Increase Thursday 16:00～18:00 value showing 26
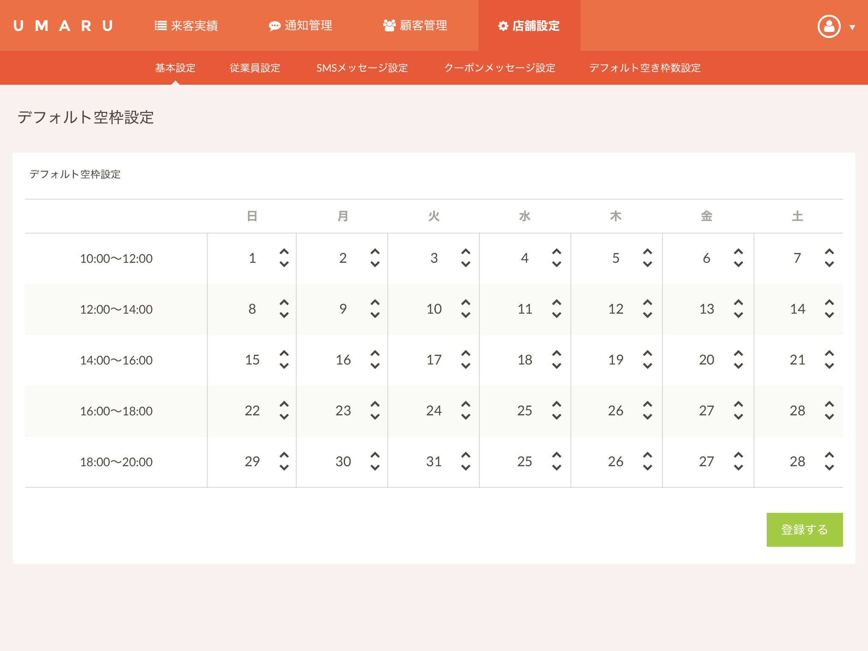The height and width of the screenshot is (651, 868). click(x=648, y=404)
